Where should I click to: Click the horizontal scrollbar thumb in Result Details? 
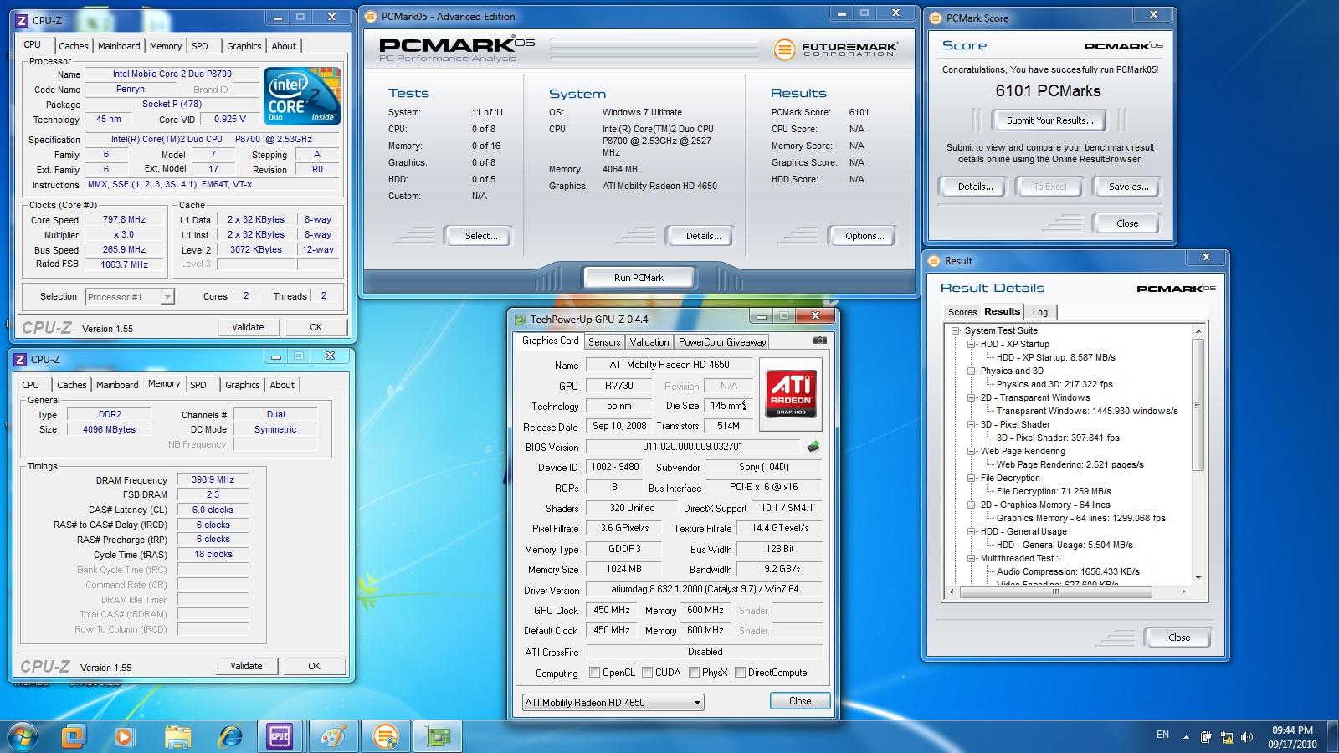[x=1054, y=592]
